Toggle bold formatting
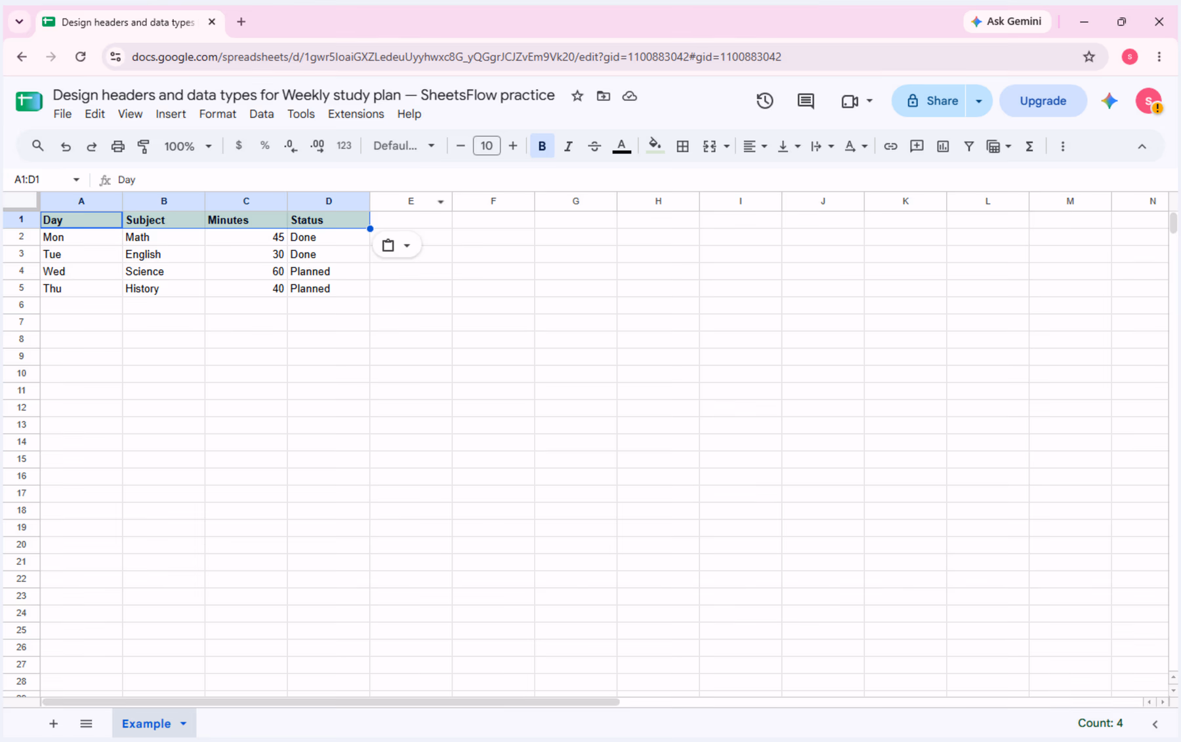The width and height of the screenshot is (1181, 742). (542, 146)
